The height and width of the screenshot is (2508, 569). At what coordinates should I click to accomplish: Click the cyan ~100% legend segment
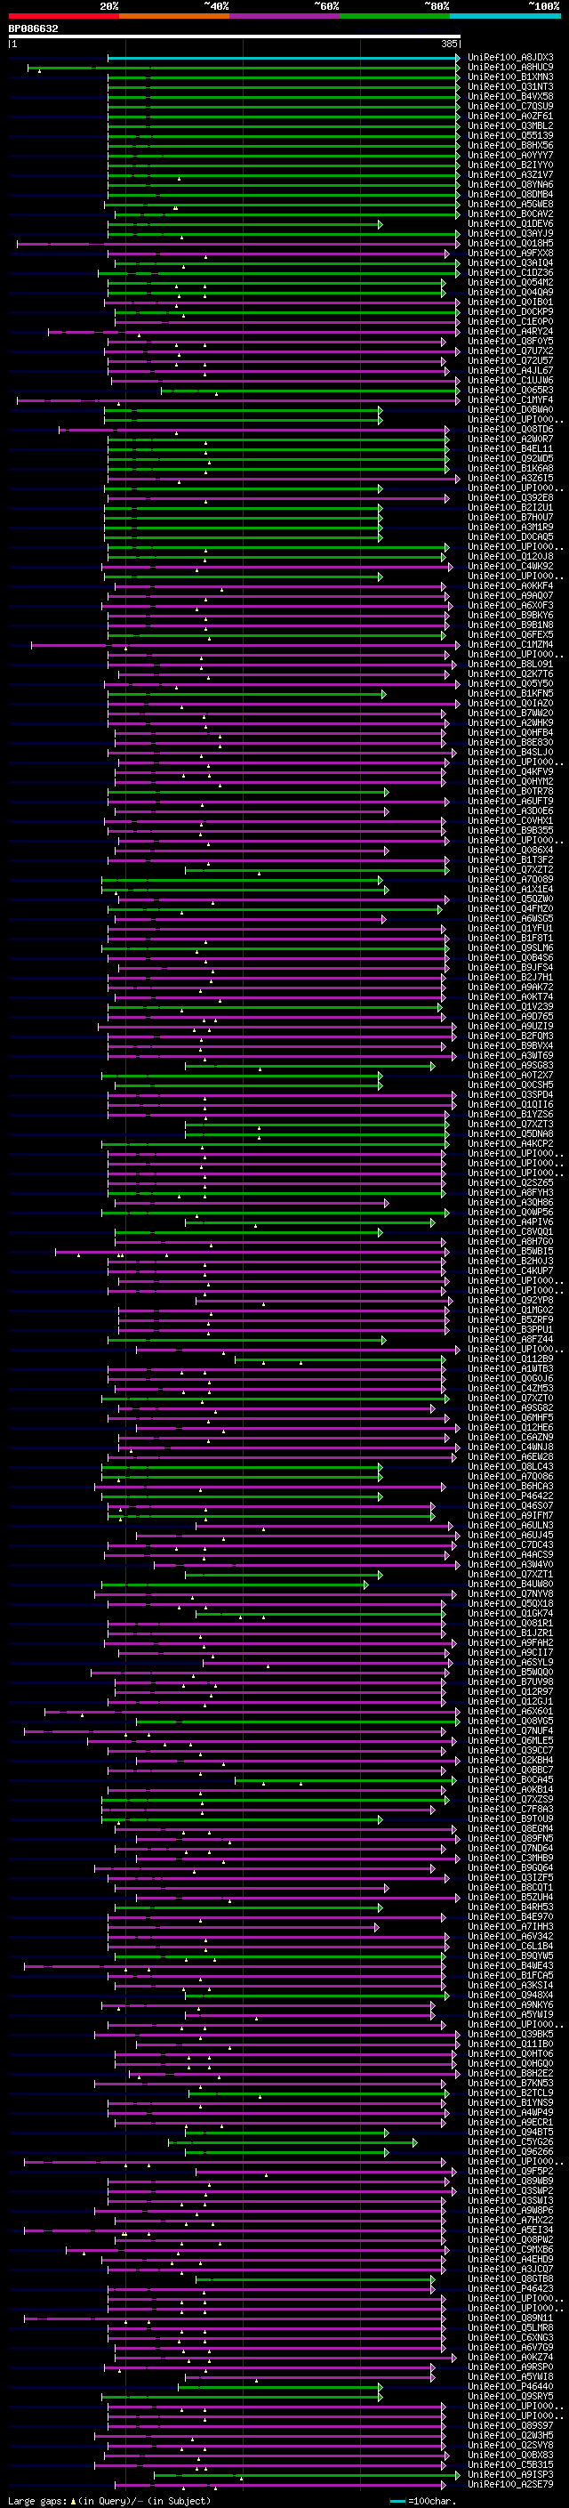[505, 17]
